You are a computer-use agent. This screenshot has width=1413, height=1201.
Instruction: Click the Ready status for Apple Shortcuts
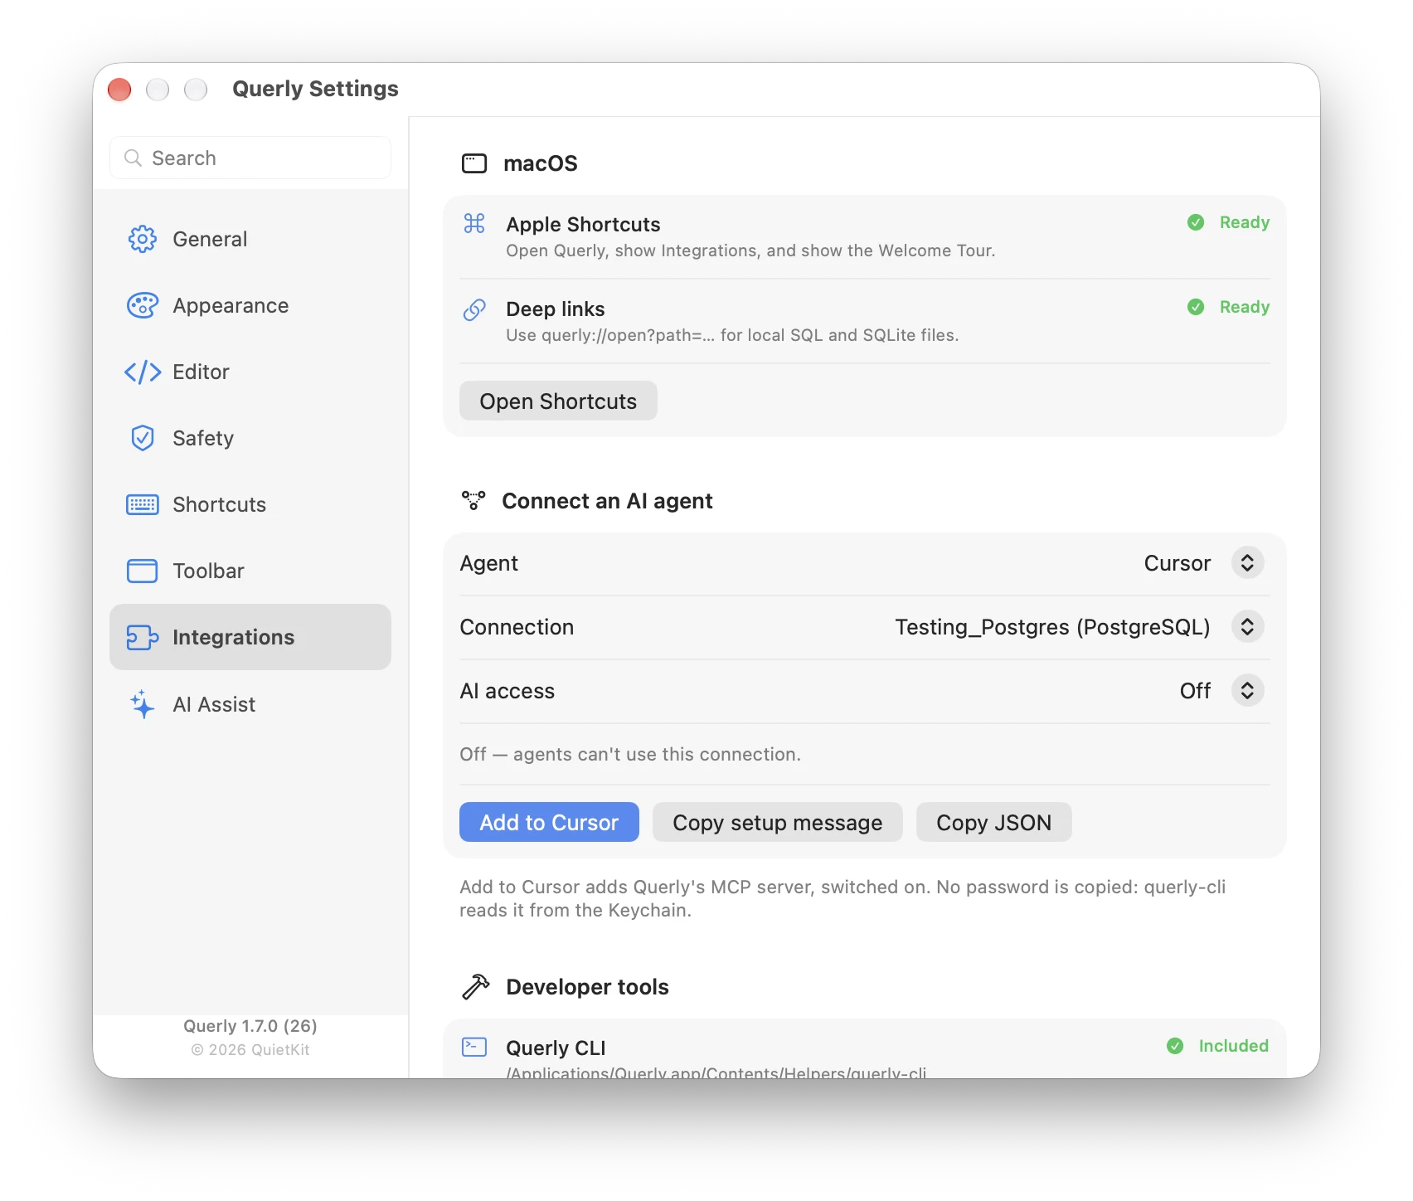coord(1244,222)
